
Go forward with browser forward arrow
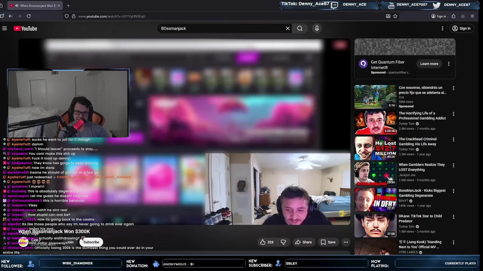[19, 16]
